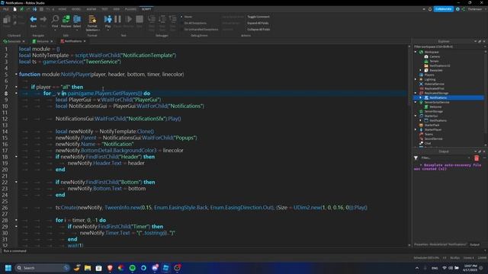Click the Resume test button
This screenshot has height=274, width=488.
tap(129, 19)
